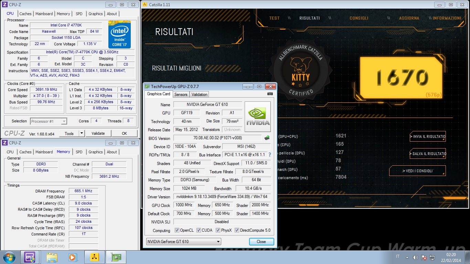This screenshot has width=470, height=264.
Task: Click the DRAM Frequency value 665.1 MHz
Action: (x=83, y=191)
